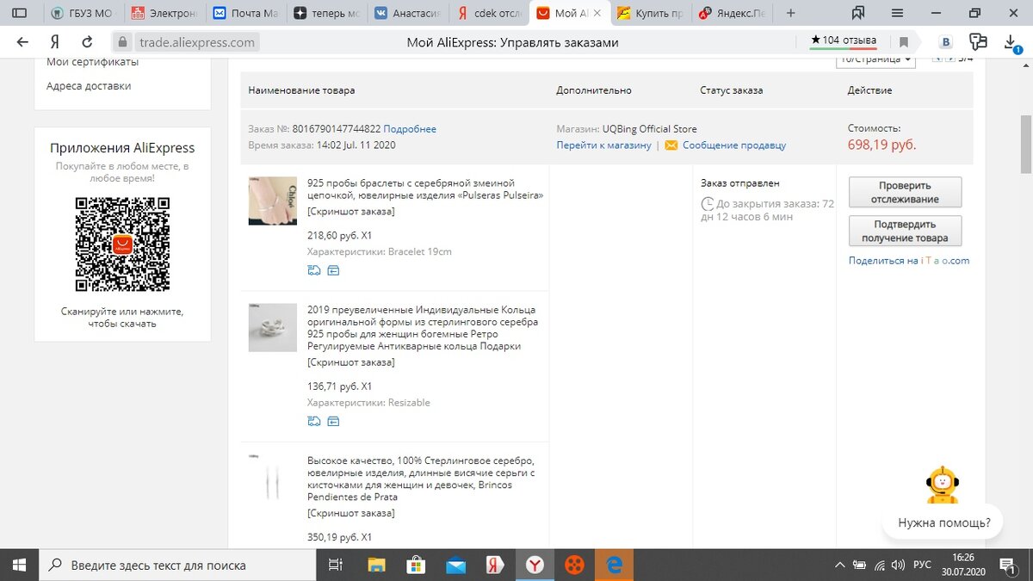Open the Edge browser from taskbar
Image resolution: width=1033 pixels, height=581 pixels.
614,565
